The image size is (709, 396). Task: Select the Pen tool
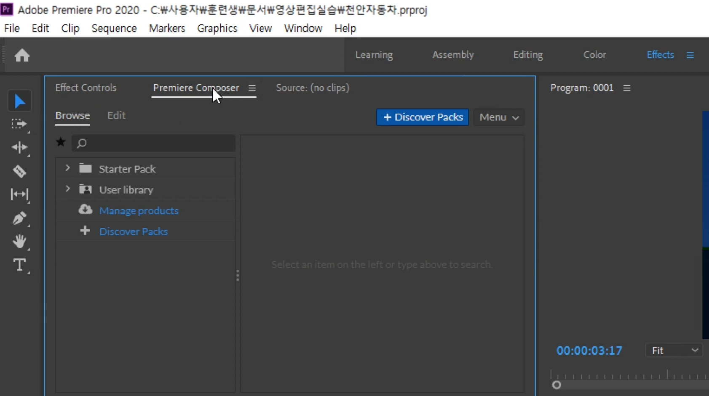19,218
